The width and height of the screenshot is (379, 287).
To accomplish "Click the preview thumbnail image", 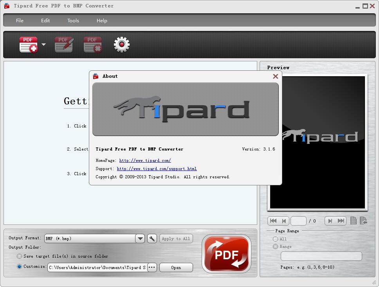I will pyautogui.click(x=318, y=142).
